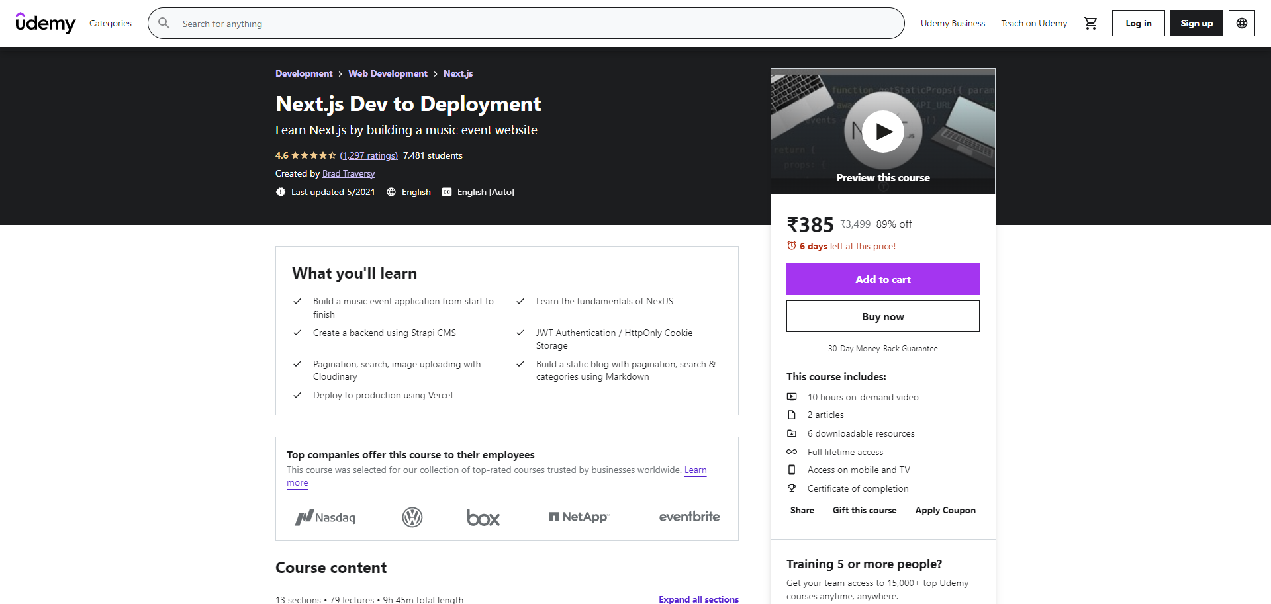Click the alarm clock icon by price
Image resolution: width=1271 pixels, height=604 pixels.
(792, 245)
